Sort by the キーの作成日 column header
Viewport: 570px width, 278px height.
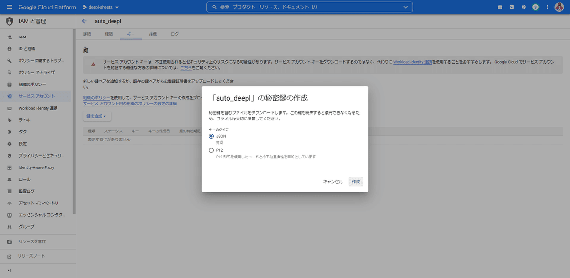pos(159,130)
